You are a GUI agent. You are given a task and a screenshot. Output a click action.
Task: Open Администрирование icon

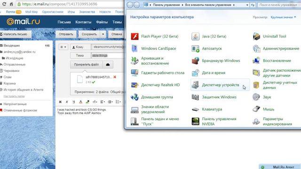(256, 48)
